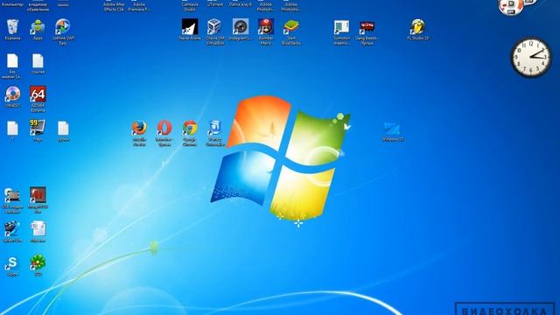Launch MorphVOX Pro

click(38, 196)
